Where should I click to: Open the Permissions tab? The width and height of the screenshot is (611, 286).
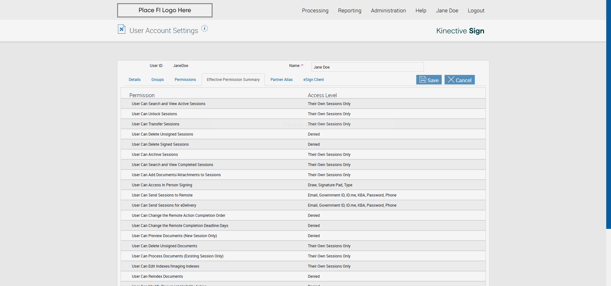[185, 80]
